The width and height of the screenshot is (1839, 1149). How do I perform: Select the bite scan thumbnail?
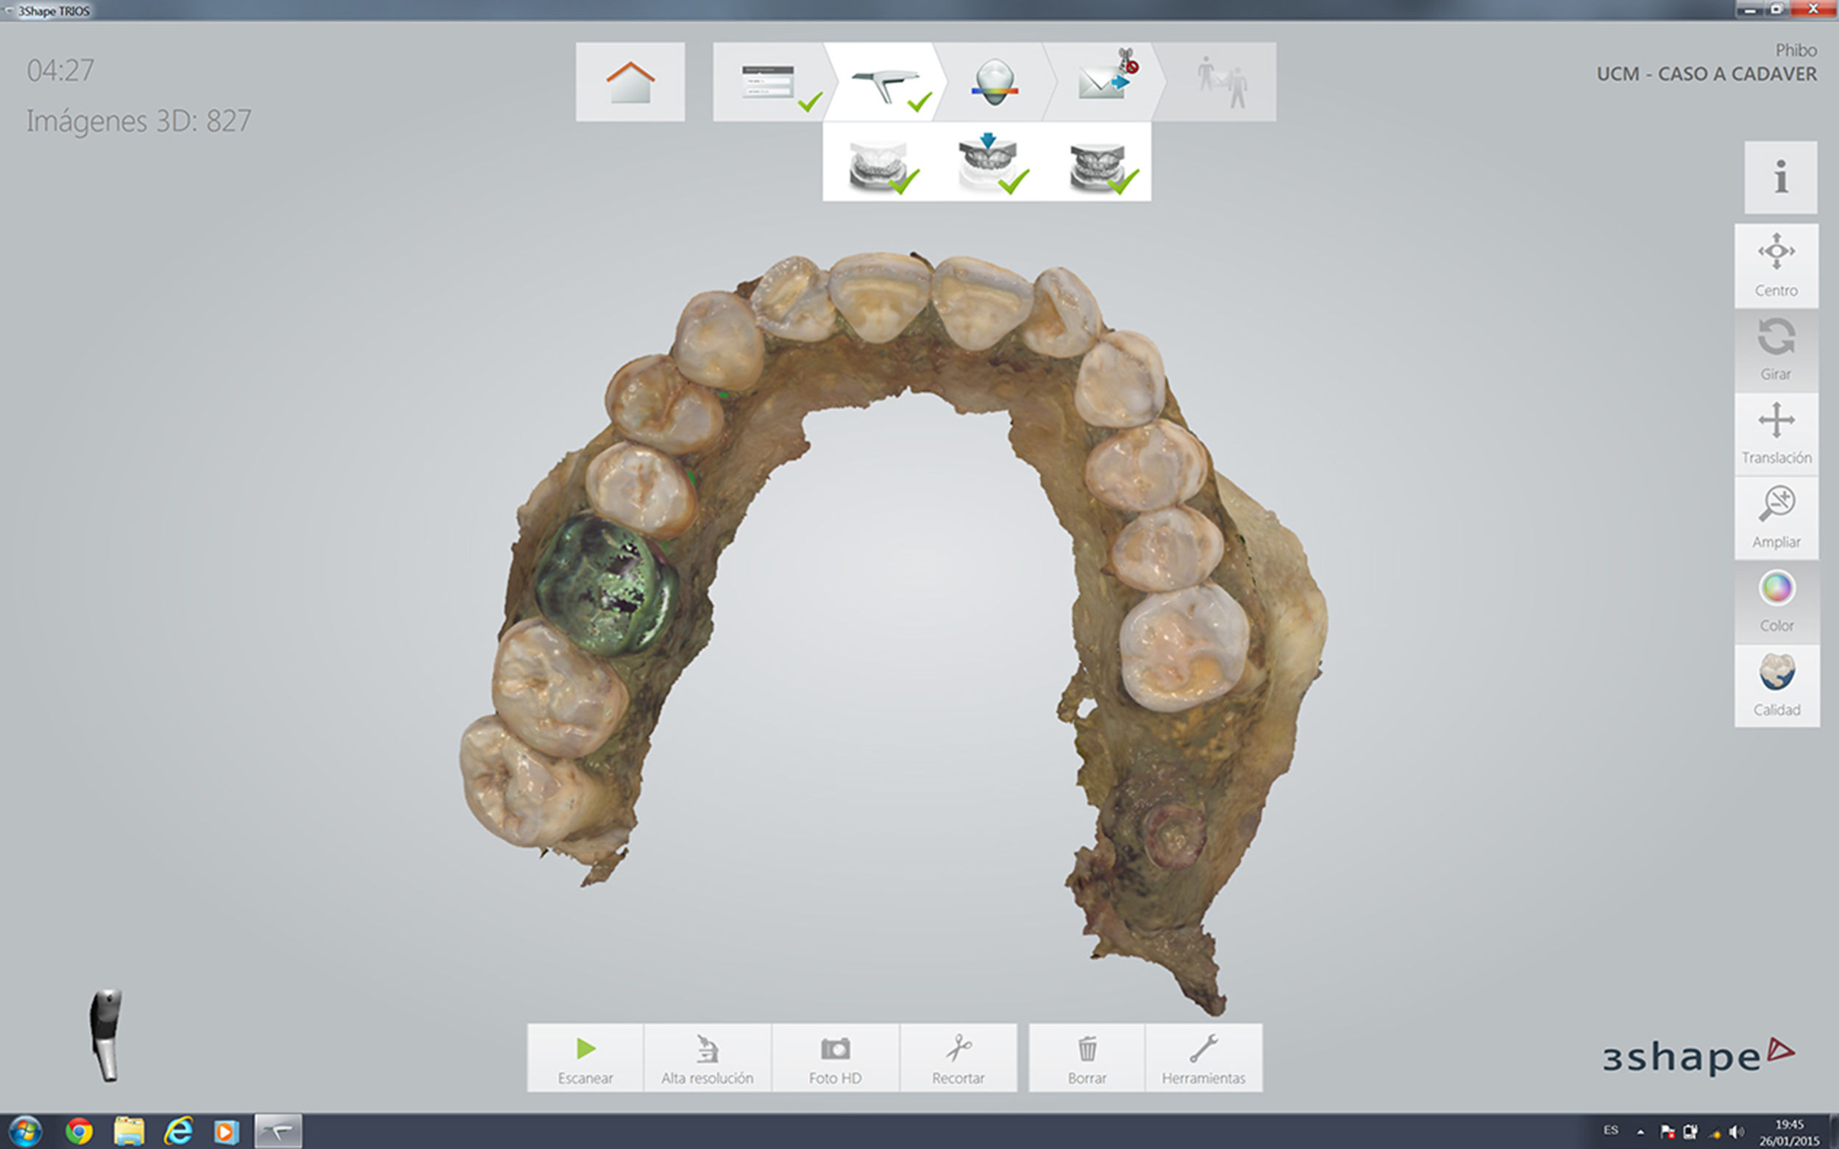(1096, 162)
